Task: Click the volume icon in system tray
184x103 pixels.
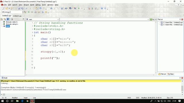Action: pyautogui.click(x=165, y=101)
